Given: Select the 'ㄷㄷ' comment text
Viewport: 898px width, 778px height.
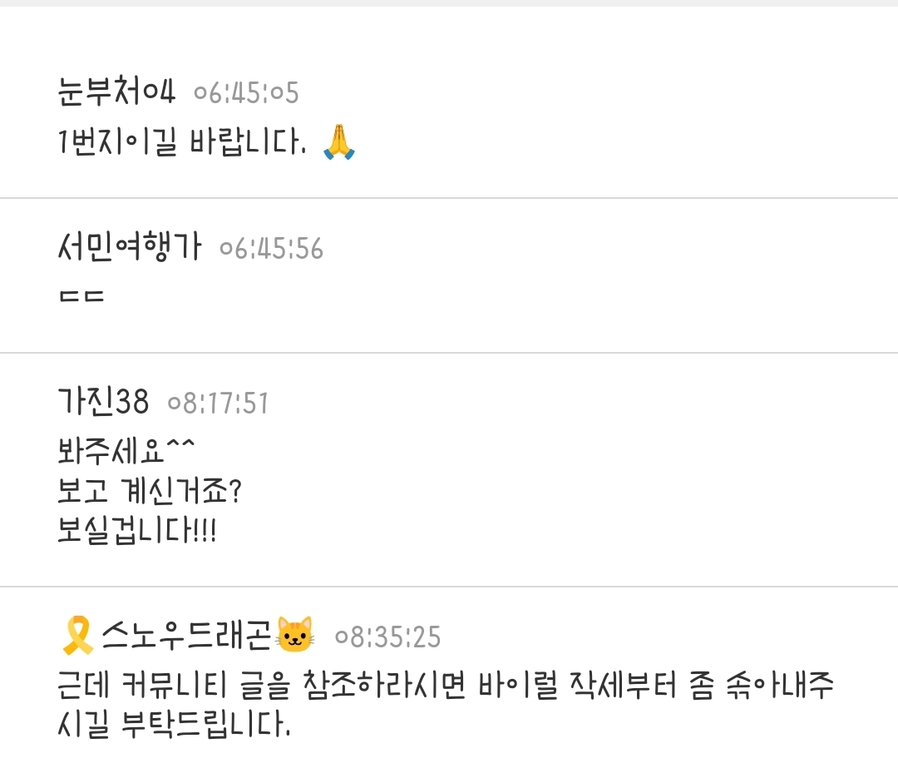Looking at the screenshot, I should [x=81, y=298].
